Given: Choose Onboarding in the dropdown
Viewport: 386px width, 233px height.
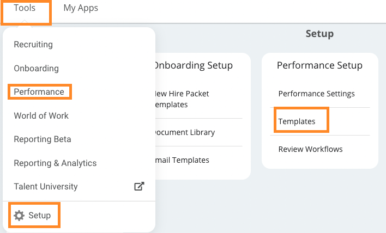Looking at the screenshot, I should [x=36, y=69].
